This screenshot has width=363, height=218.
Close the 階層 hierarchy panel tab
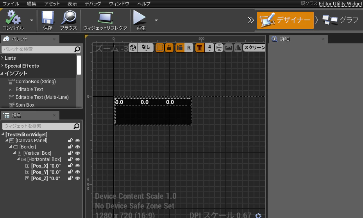click(54, 115)
